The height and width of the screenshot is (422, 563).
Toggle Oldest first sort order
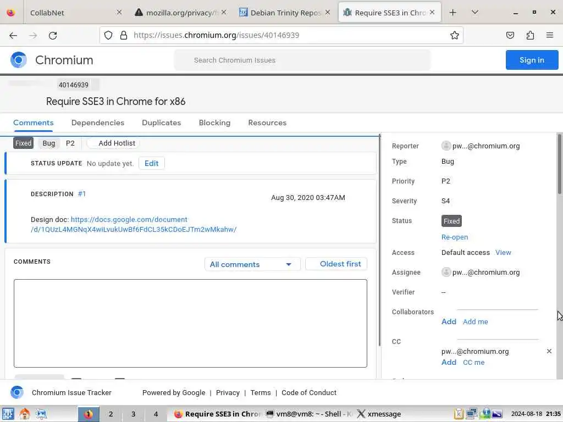click(x=336, y=264)
